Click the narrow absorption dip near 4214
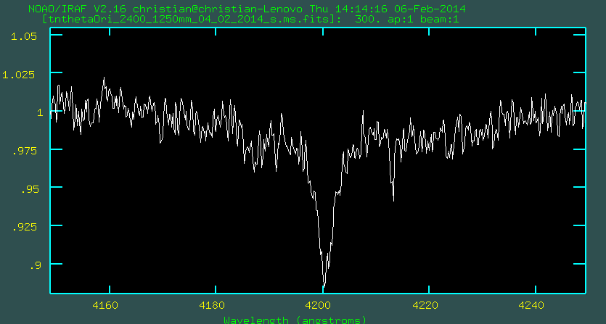606x324 pixels. 393,199
